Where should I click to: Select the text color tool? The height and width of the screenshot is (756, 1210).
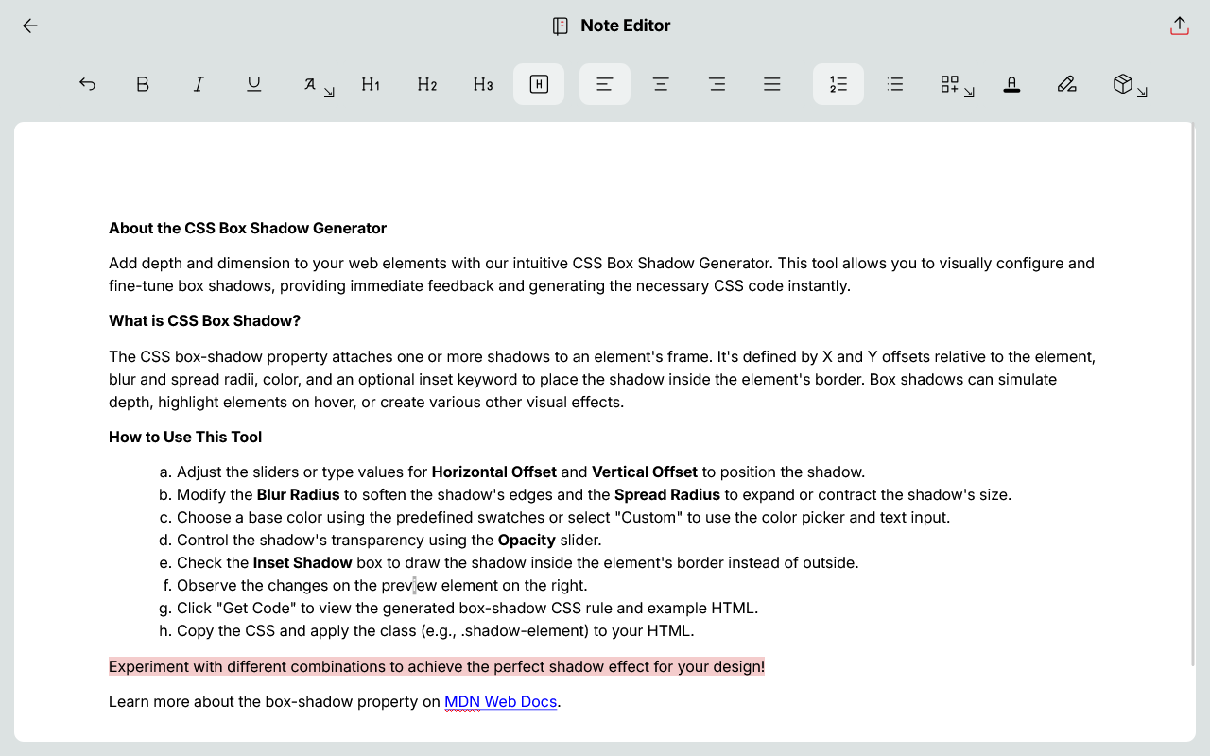[x=1011, y=84]
